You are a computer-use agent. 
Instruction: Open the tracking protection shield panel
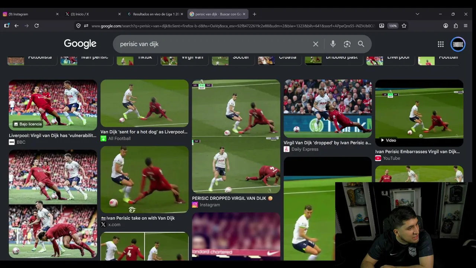(78, 26)
